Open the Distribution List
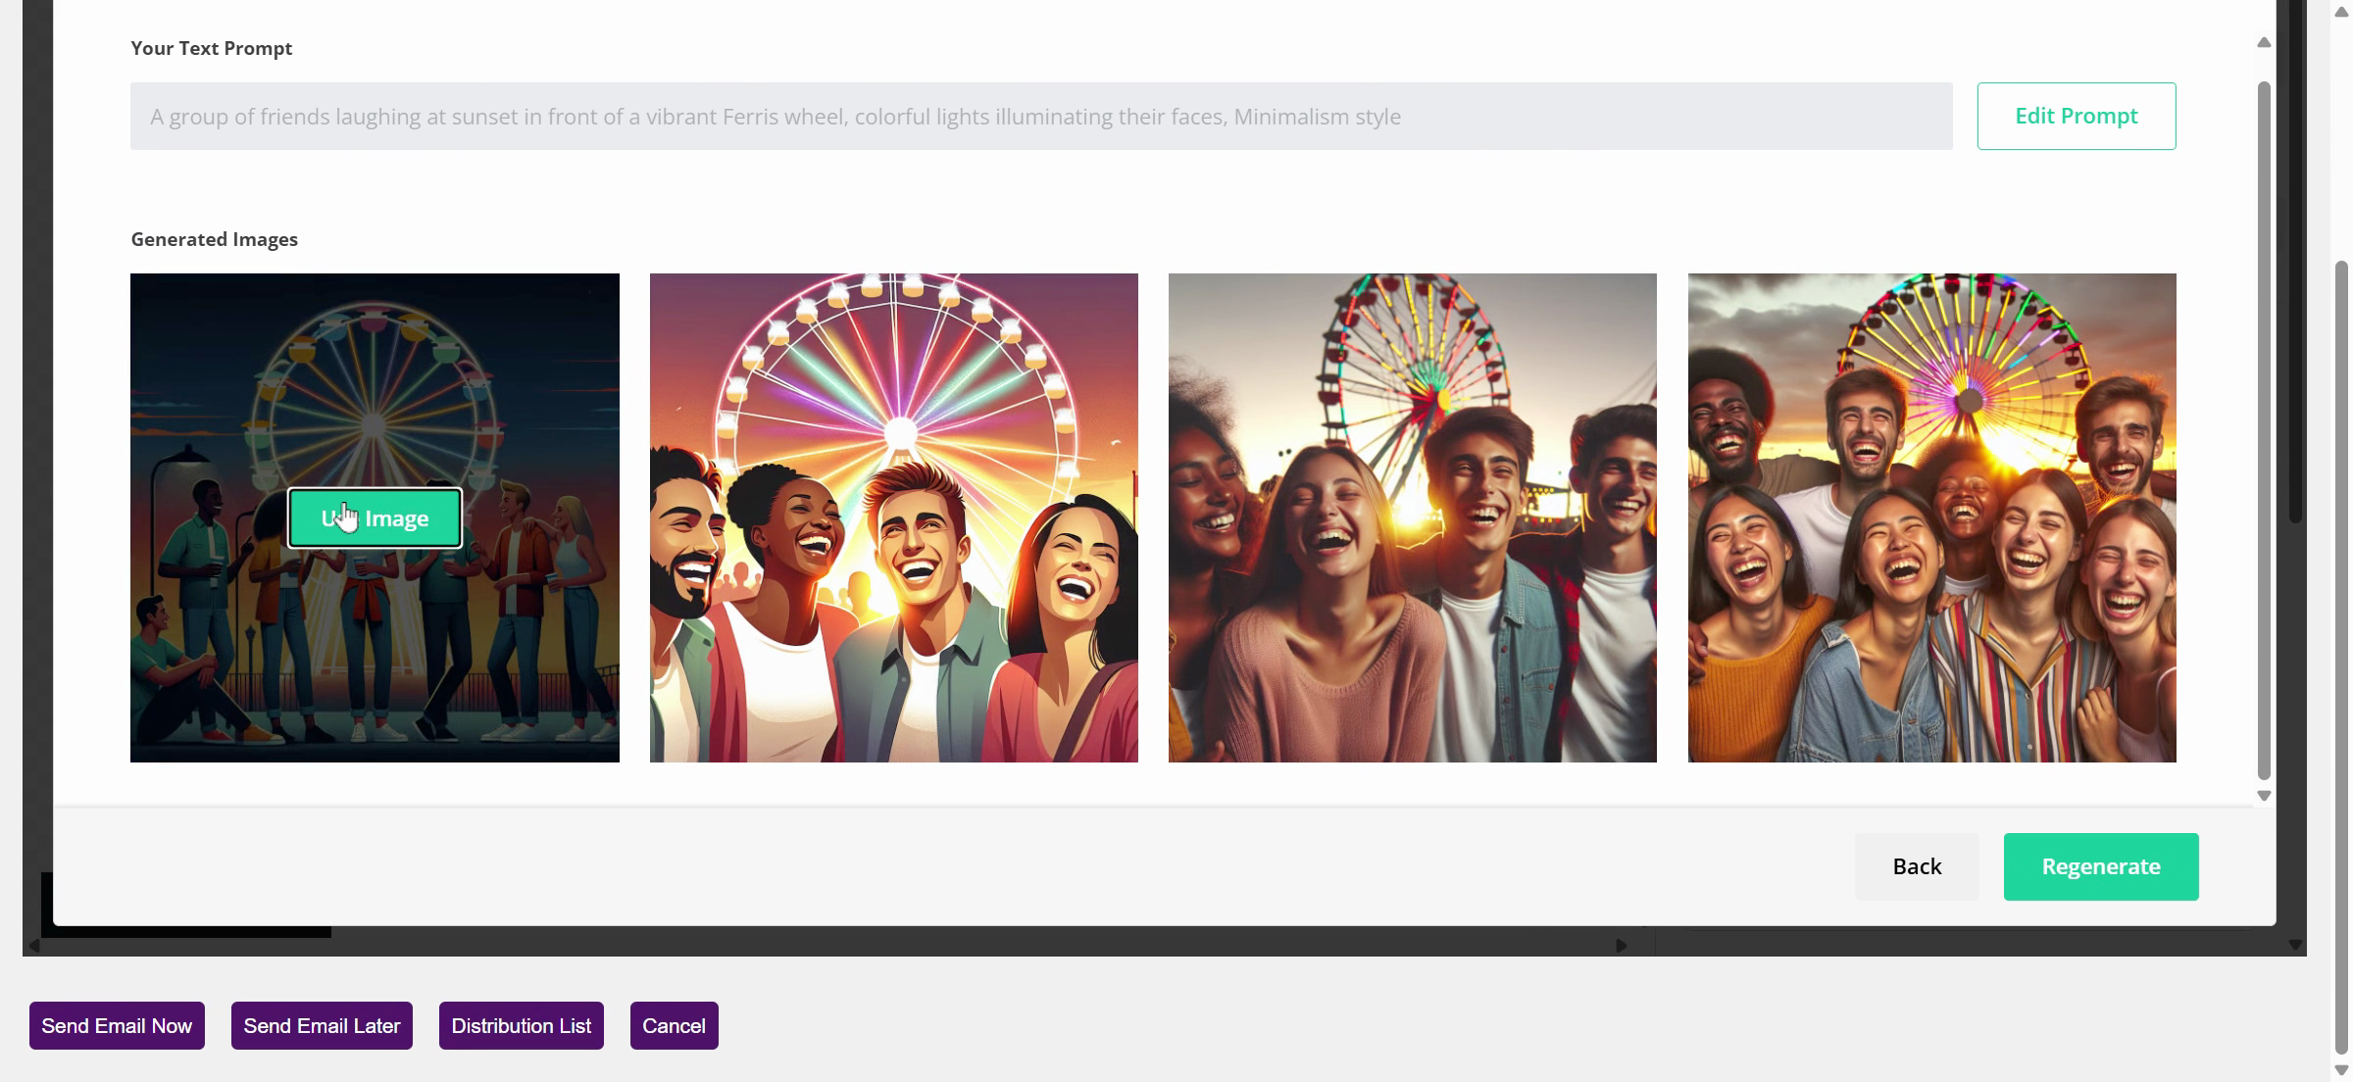 [x=521, y=1025]
